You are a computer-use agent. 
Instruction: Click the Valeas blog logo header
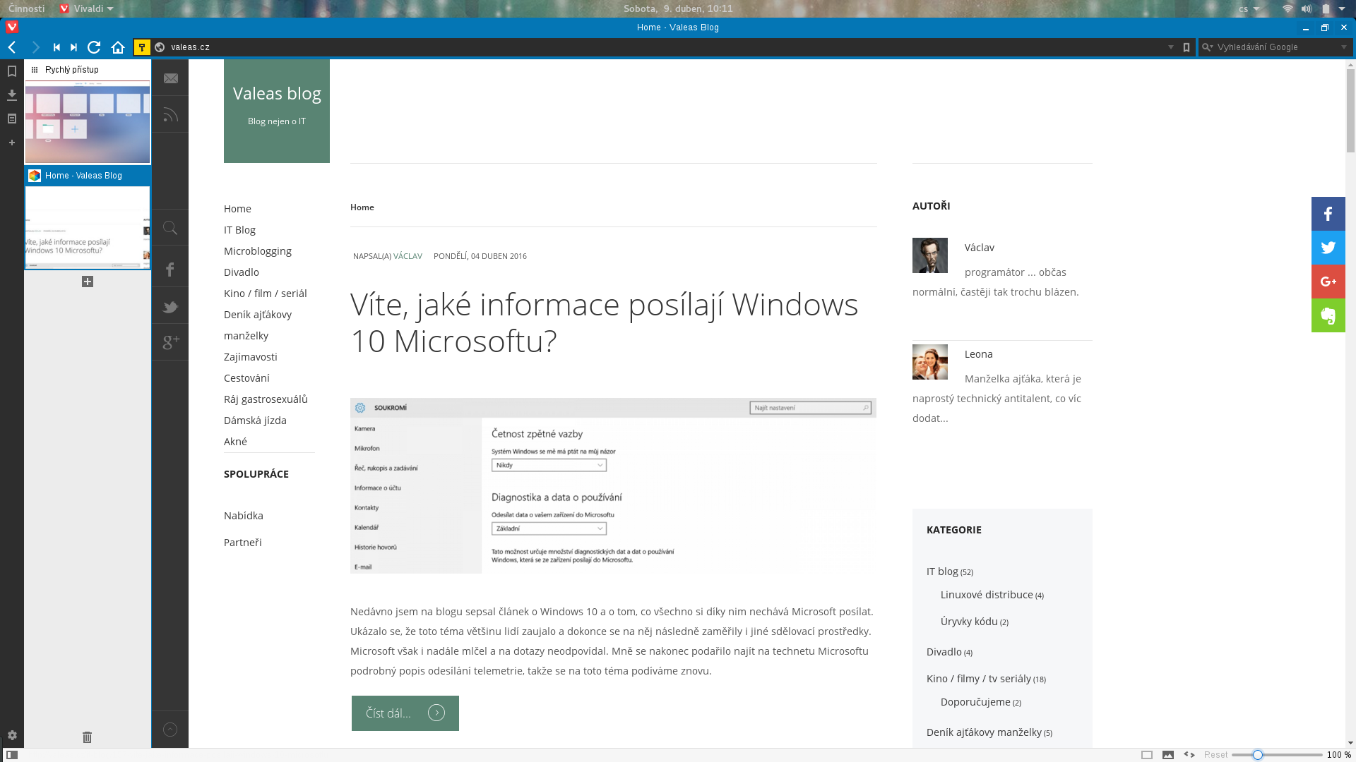277,111
